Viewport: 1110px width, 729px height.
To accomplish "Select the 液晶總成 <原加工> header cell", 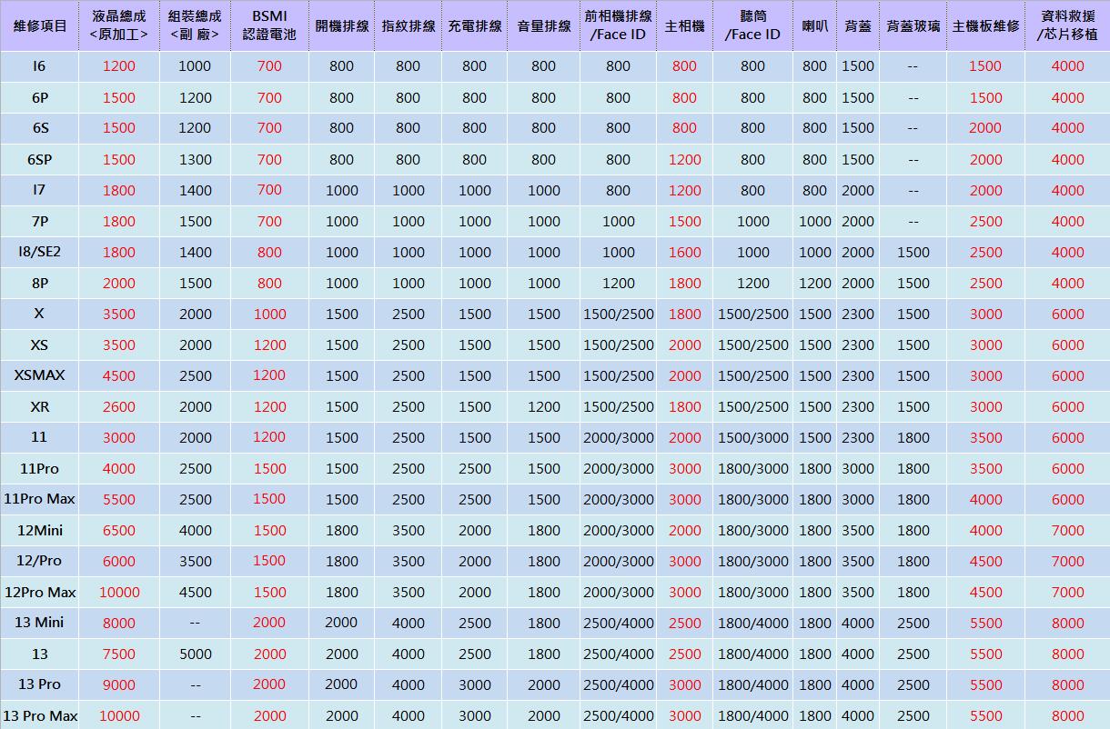I will (119, 26).
